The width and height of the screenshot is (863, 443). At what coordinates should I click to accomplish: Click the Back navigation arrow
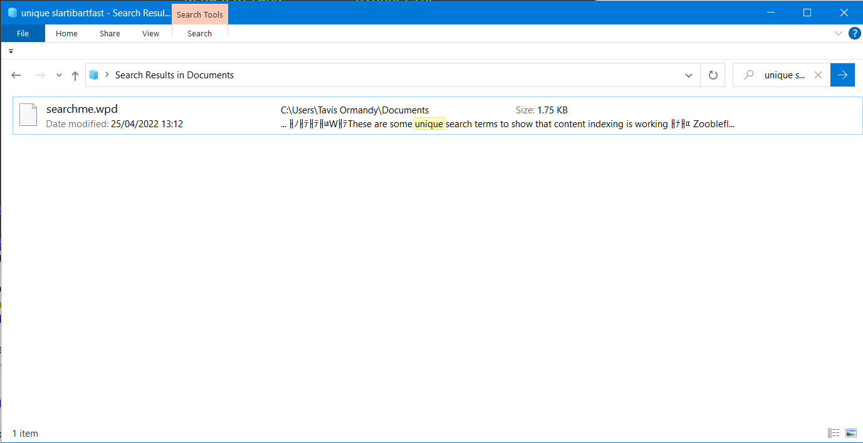[x=16, y=75]
